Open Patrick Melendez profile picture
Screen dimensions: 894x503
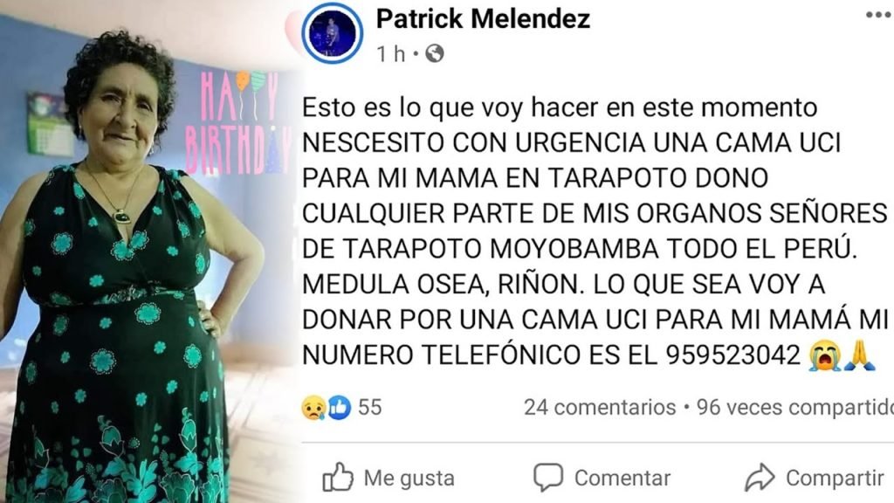(x=333, y=32)
